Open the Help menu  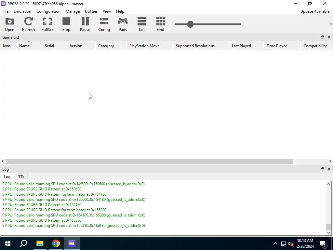click(120, 11)
